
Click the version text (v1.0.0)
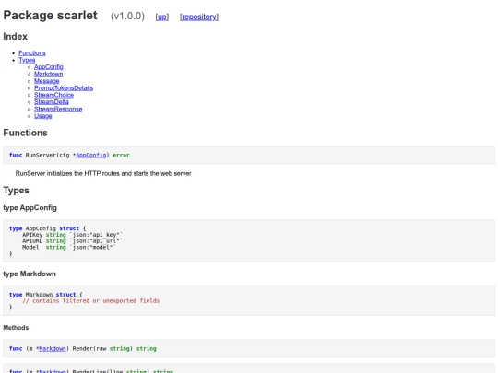127,17
